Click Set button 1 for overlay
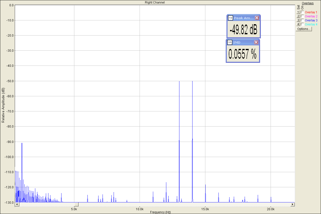The width and height of the screenshot is (321, 214). [298, 12]
